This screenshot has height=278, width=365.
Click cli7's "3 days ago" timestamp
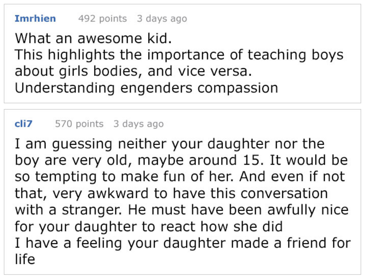click(138, 124)
